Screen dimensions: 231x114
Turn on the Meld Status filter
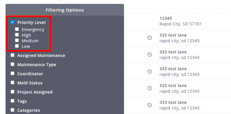13,83
